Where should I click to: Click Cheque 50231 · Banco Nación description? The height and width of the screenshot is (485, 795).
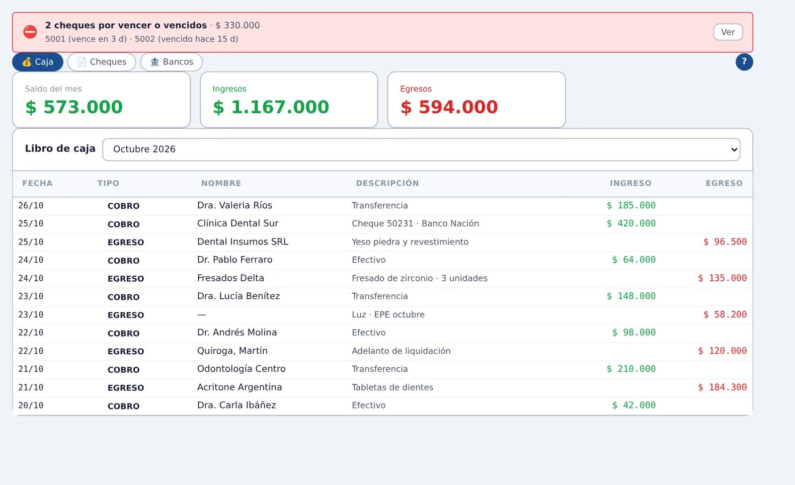pos(415,224)
